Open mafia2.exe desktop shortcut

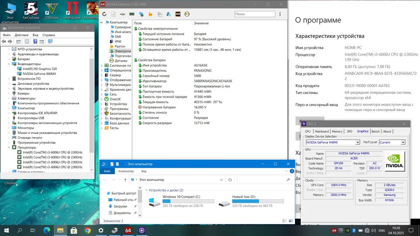[x=72, y=10]
